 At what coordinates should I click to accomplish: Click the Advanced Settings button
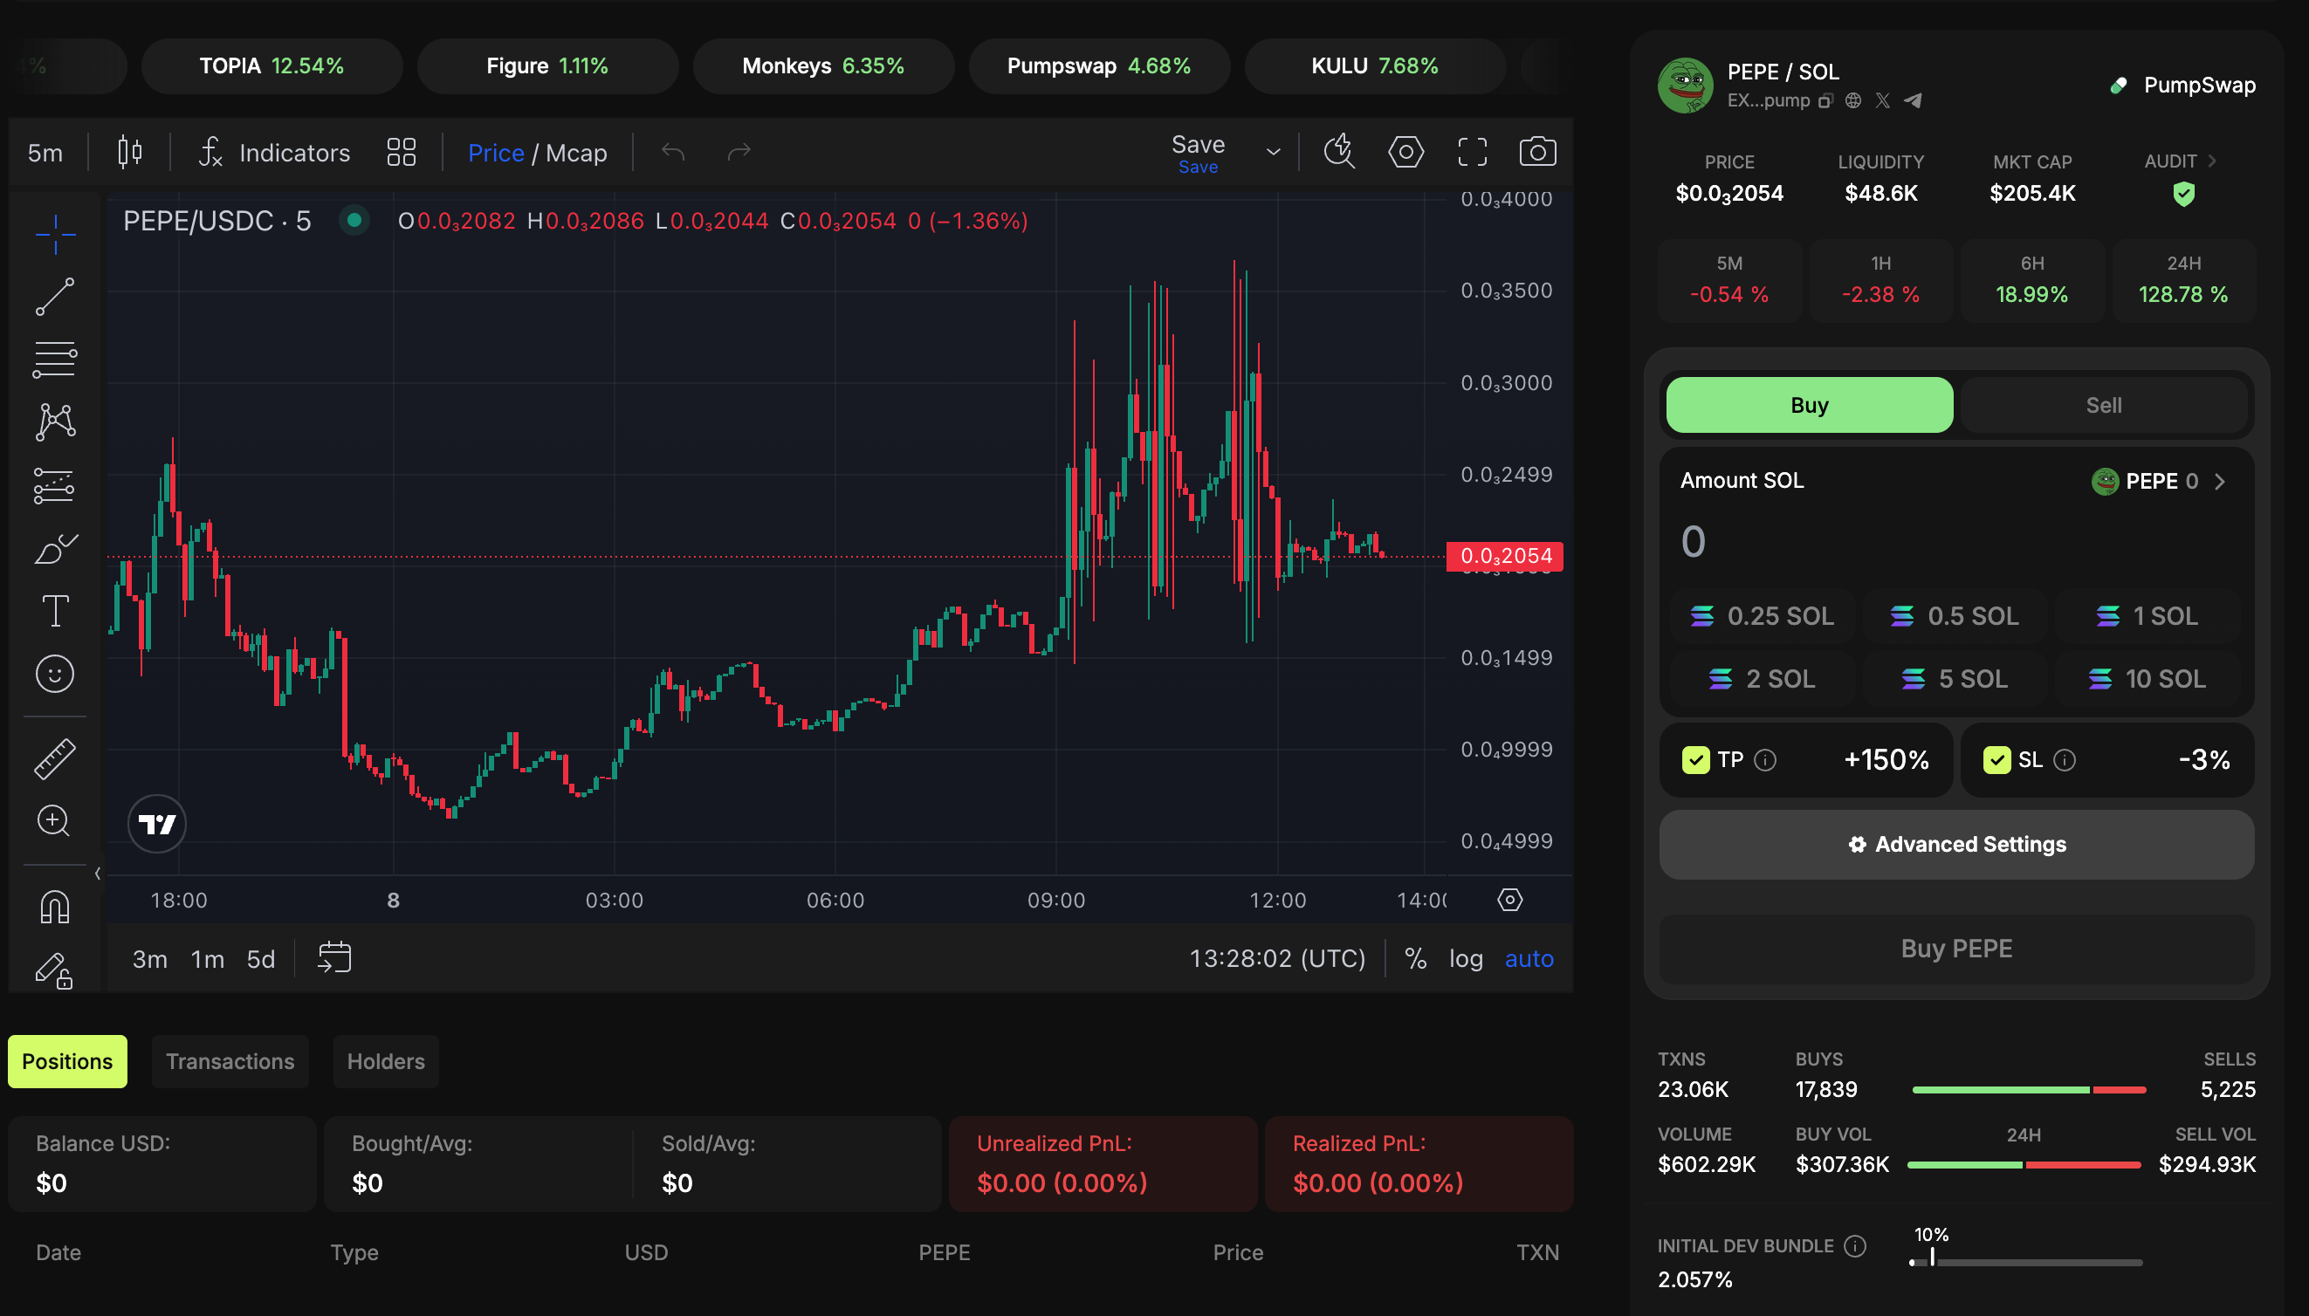1955,844
